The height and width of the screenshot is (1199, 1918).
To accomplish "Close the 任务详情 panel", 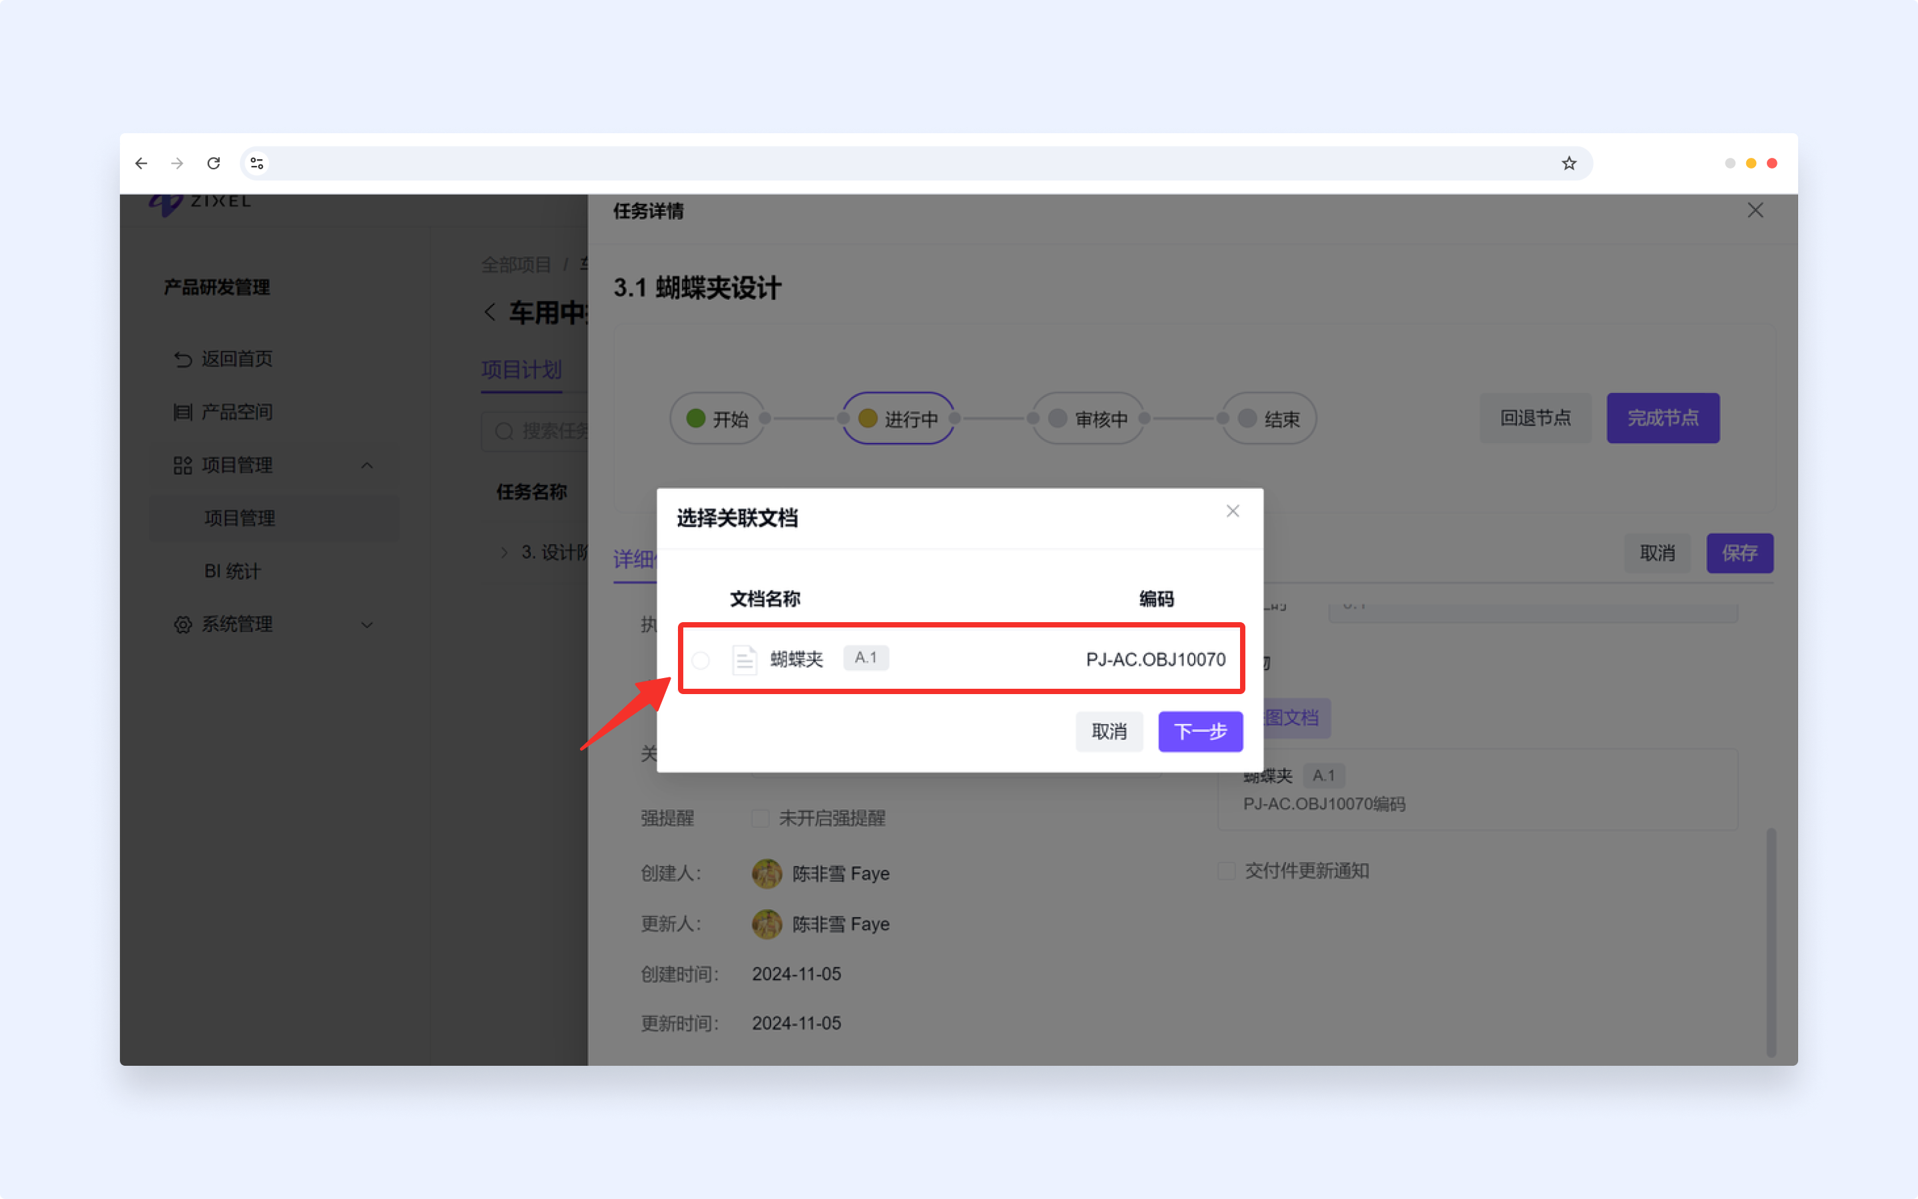I will coord(1756,210).
